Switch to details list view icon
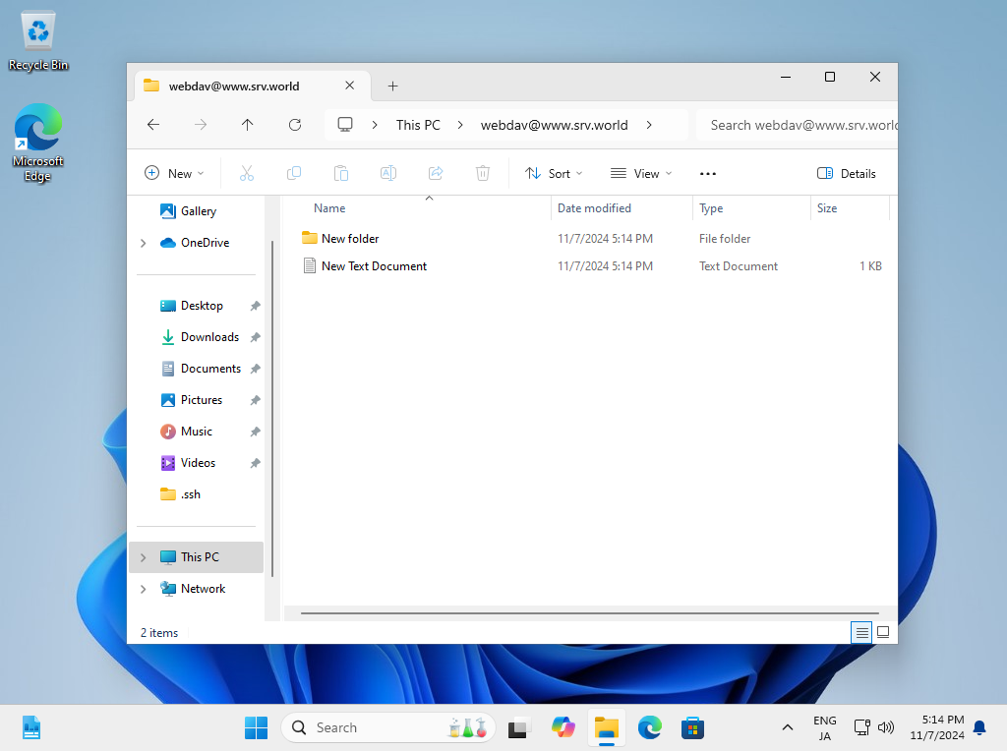 [861, 633]
